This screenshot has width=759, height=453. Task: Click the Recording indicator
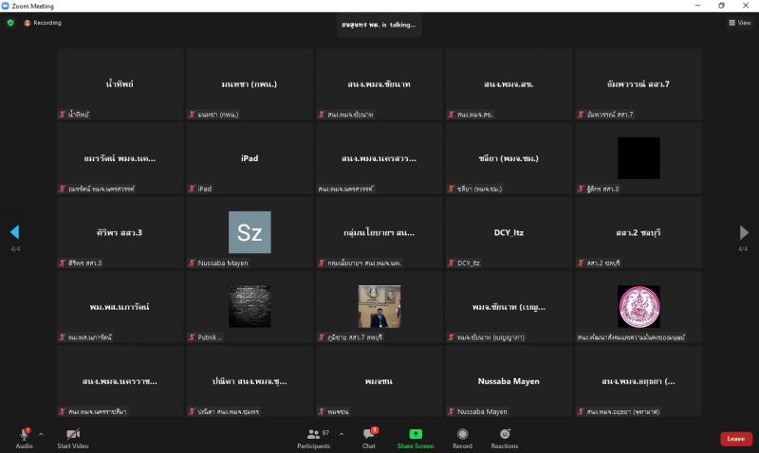(x=43, y=23)
